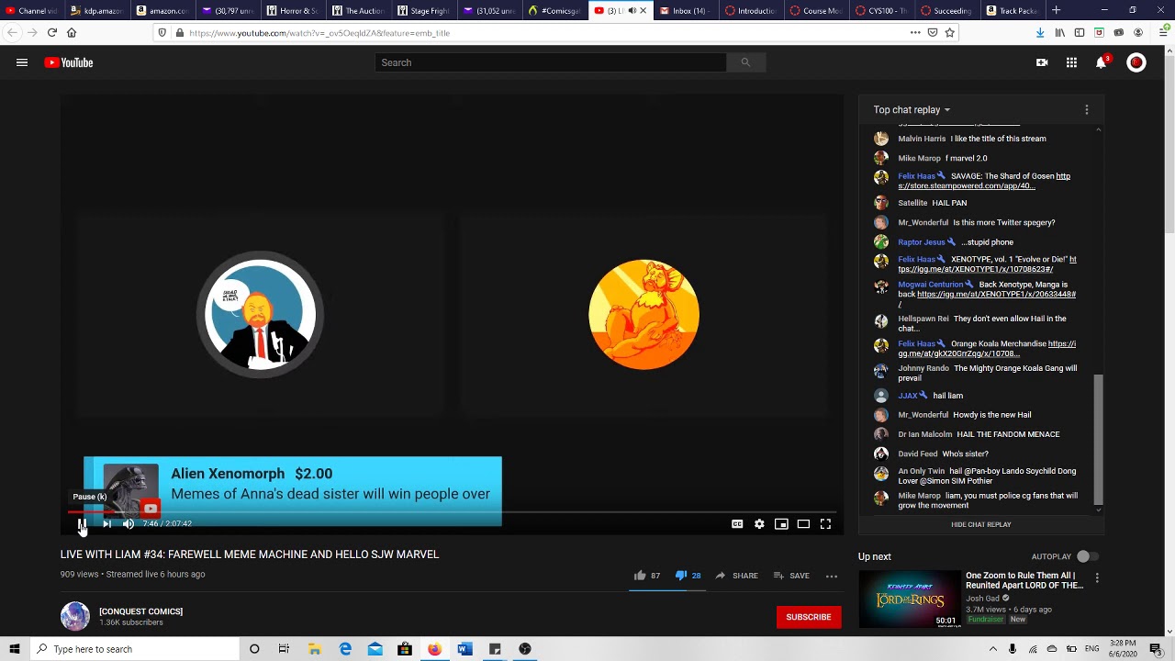Viewport: 1175px width, 661px height.
Task: Bookmark this page with the star
Action: 950,32
